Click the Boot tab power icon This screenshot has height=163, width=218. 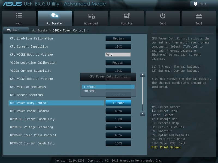coord(163,16)
